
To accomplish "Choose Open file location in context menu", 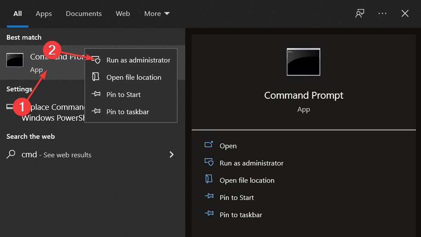I will pyautogui.click(x=131, y=77).
